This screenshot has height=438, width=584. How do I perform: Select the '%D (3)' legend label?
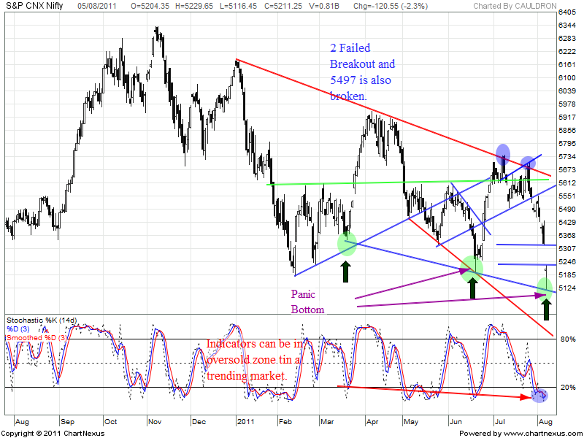click(x=21, y=329)
